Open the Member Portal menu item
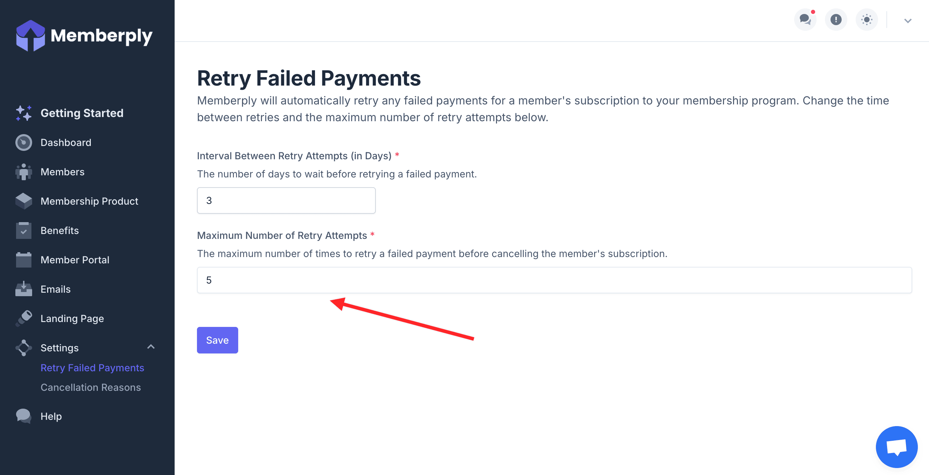929x475 pixels. click(75, 260)
